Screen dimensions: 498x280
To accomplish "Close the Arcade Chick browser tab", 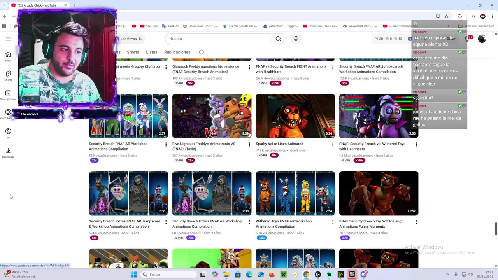I will click(x=65, y=5).
